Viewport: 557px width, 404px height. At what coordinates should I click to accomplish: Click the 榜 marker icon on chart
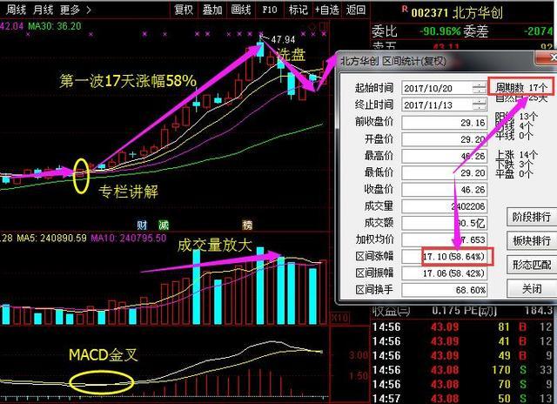coord(247,225)
